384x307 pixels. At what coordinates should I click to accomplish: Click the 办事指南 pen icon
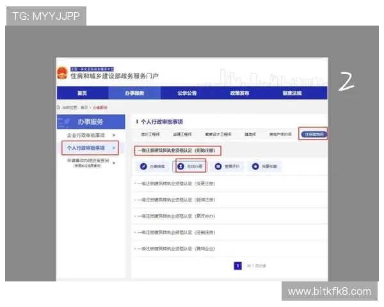tap(143, 166)
